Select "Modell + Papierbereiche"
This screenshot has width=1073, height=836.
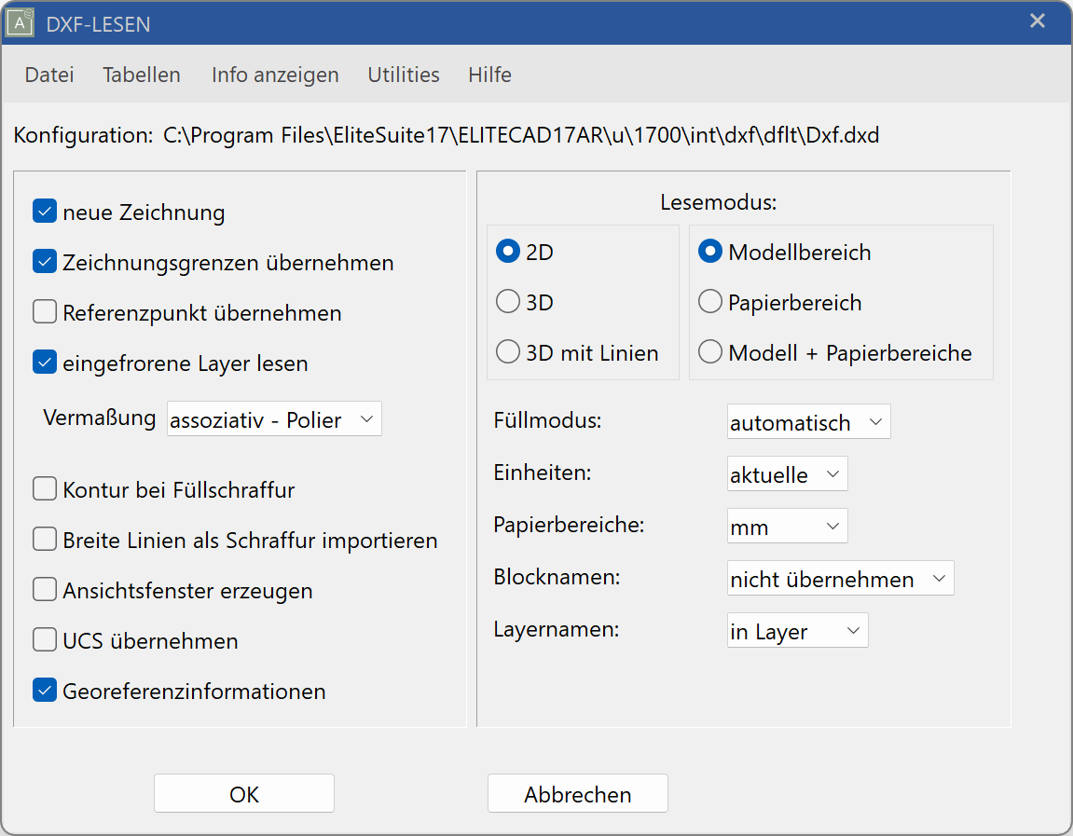709,352
